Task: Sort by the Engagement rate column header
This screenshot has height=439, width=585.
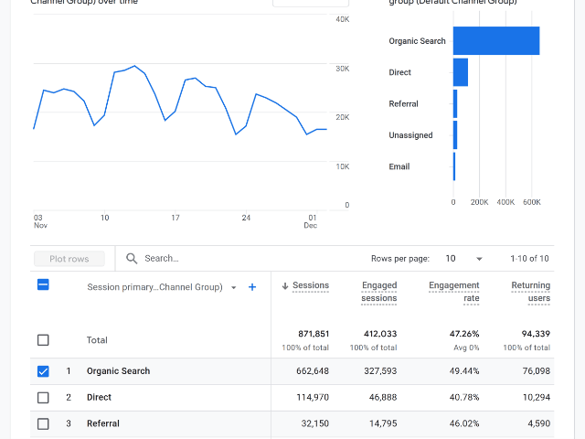Action: pyautogui.click(x=454, y=292)
